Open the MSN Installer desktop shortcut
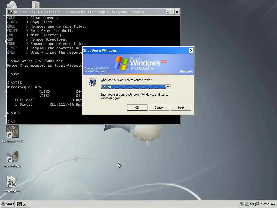This screenshot has height=208, width=277. point(12,159)
